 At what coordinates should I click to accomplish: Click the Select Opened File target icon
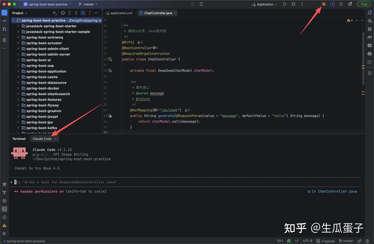point(63,13)
